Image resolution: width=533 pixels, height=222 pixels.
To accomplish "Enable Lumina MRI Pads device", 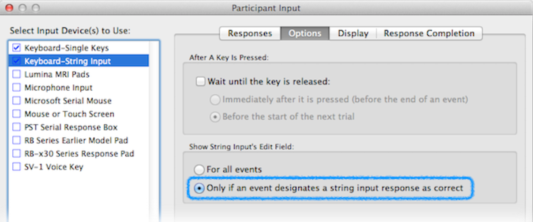I will coord(17,74).
